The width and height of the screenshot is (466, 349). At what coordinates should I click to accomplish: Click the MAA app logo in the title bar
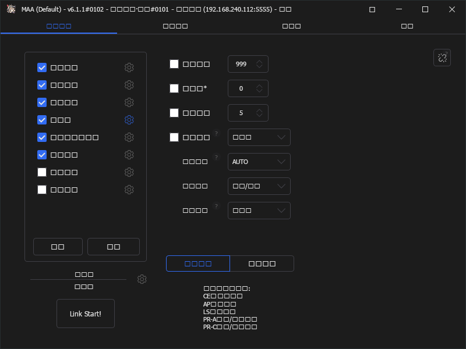(x=11, y=9)
